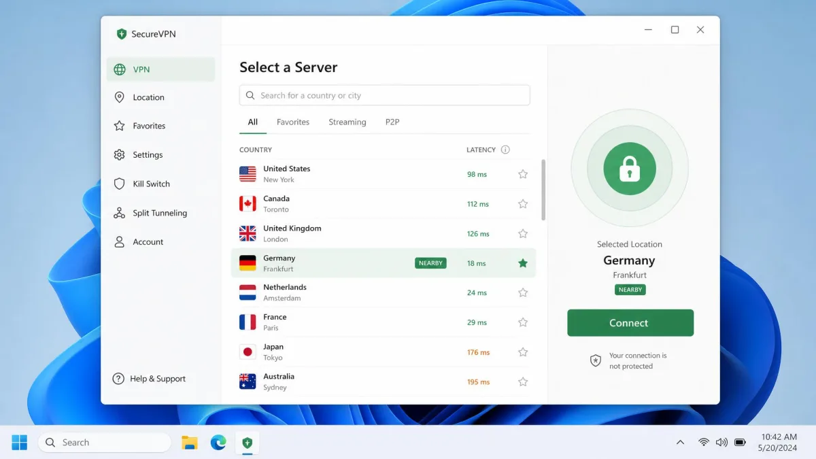
Task: Click the "Paris" city name
Action: 272,328
